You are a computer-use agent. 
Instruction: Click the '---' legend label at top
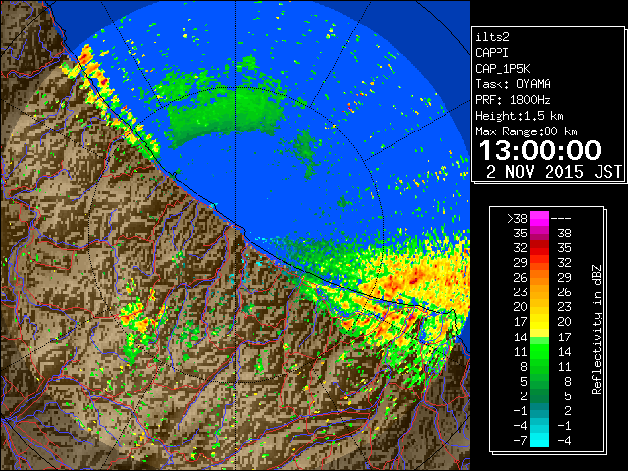click(561, 219)
